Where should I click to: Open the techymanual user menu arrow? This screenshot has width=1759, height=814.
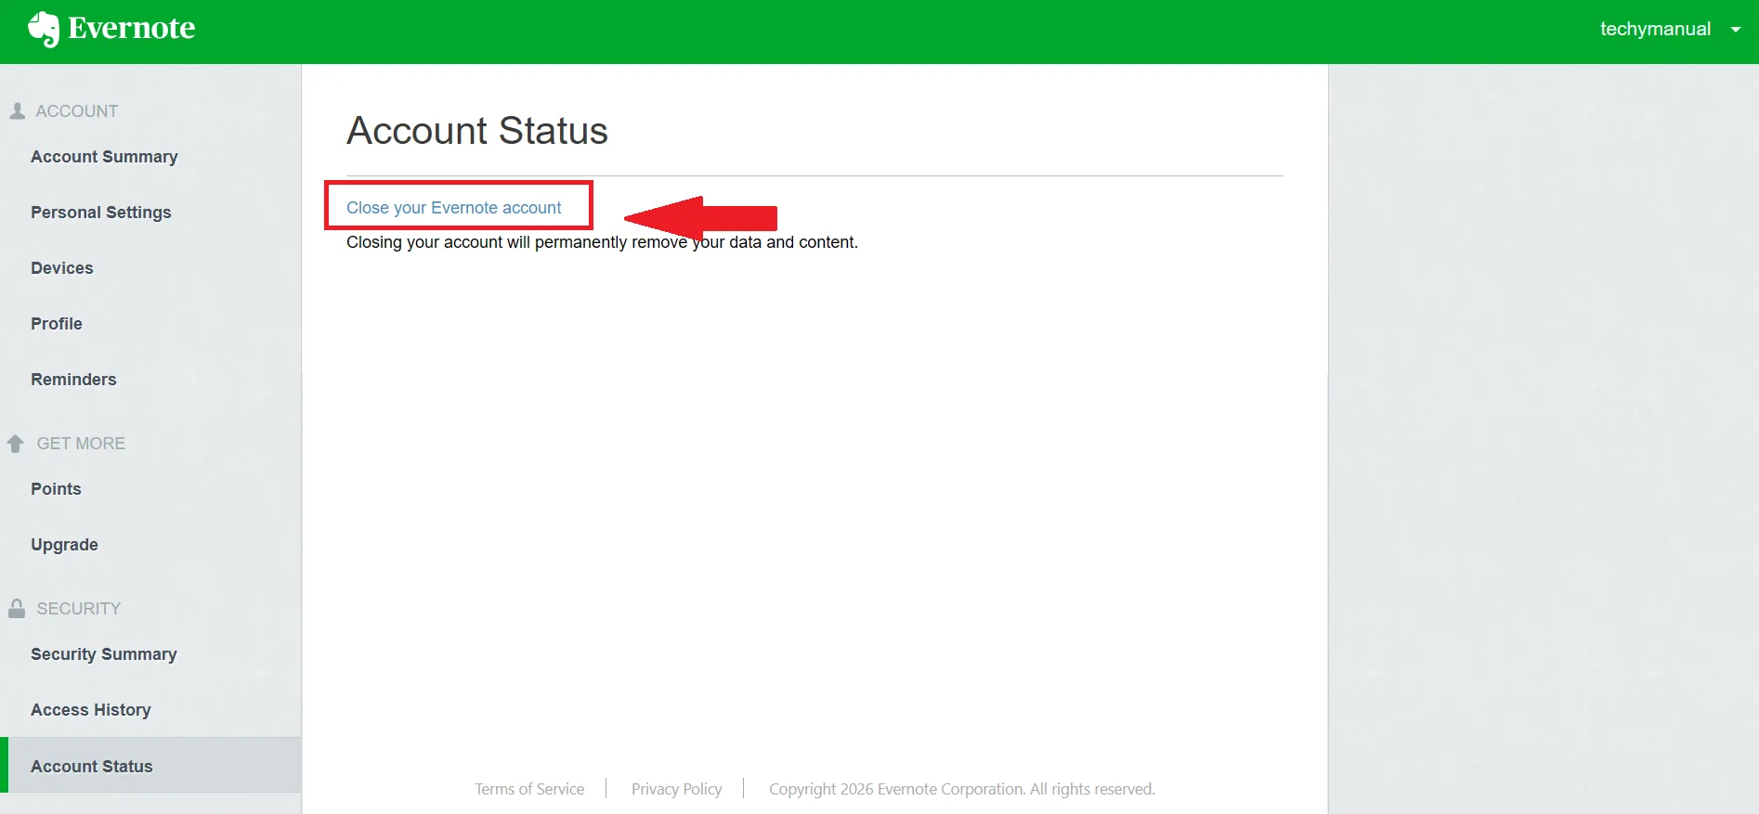coord(1735,30)
